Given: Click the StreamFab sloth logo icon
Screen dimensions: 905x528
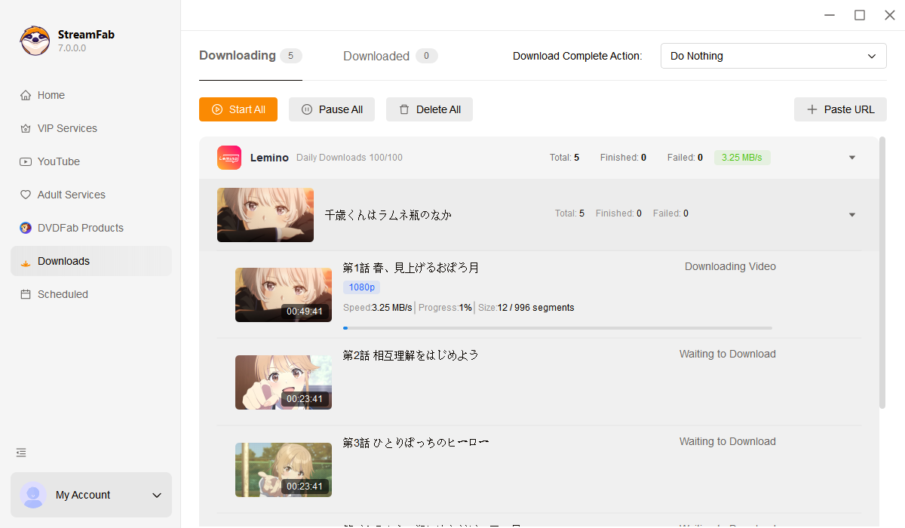Looking at the screenshot, I should click(35, 41).
